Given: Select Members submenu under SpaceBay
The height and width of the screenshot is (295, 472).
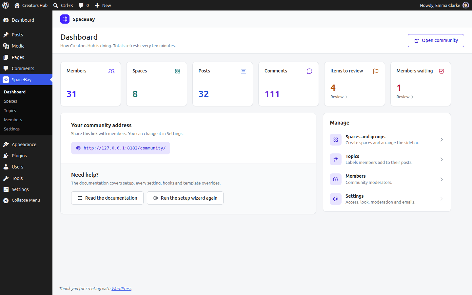Looking at the screenshot, I should pos(26,120).
